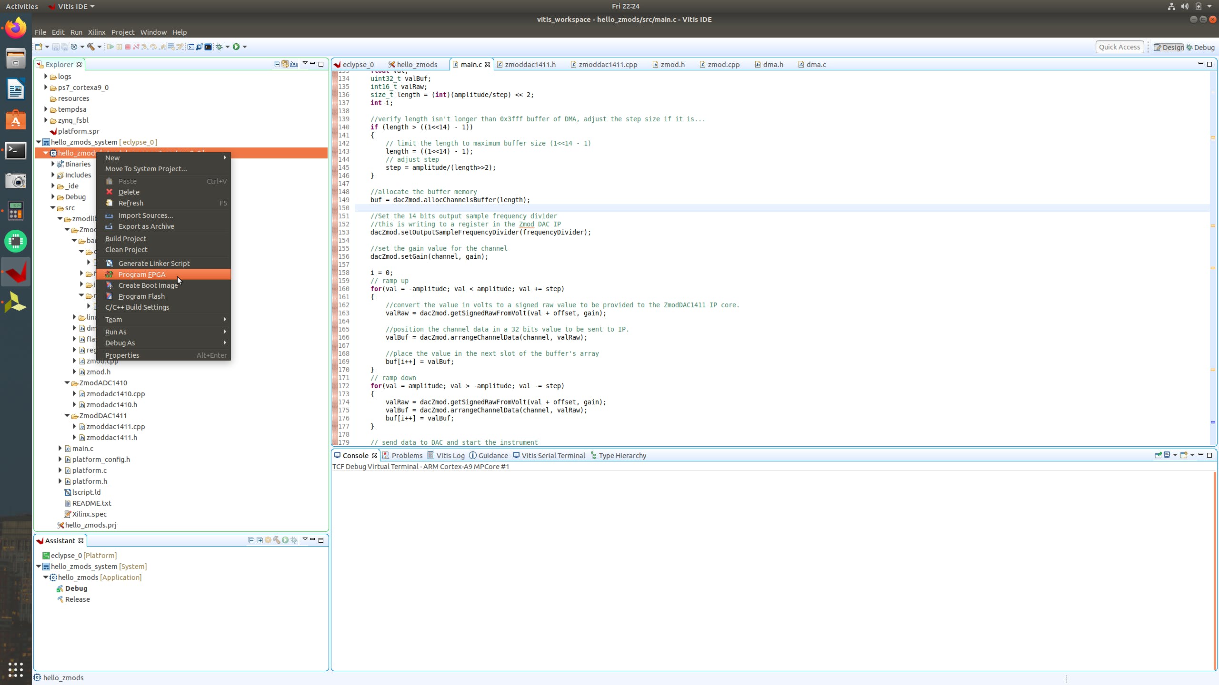Click Display Selected Console icon

coord(1167,455)
